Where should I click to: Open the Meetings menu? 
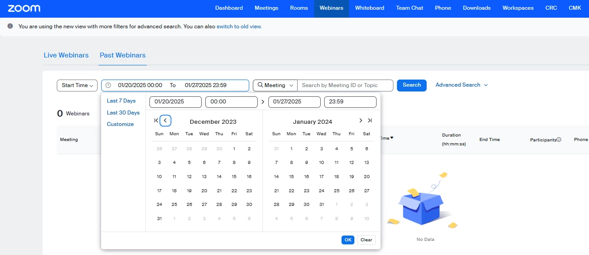point(267,8)
